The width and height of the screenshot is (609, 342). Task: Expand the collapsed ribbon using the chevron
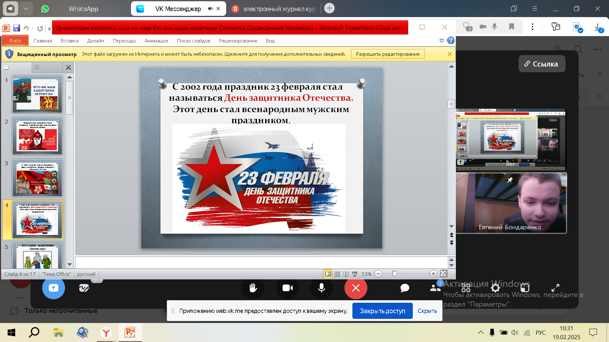pos(442,41)
